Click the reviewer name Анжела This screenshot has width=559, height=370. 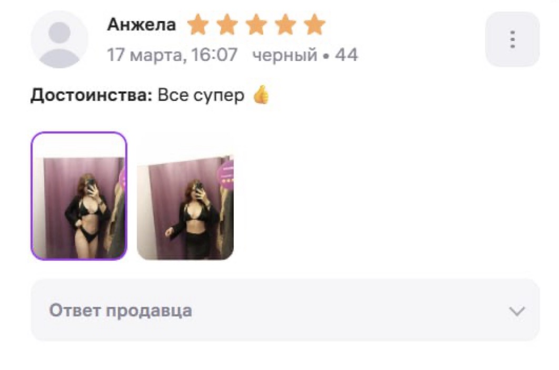point(142,25)
